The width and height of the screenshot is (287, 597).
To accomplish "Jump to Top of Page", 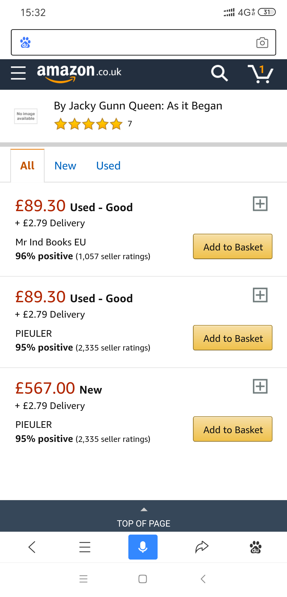I will (x=143, y=517).
